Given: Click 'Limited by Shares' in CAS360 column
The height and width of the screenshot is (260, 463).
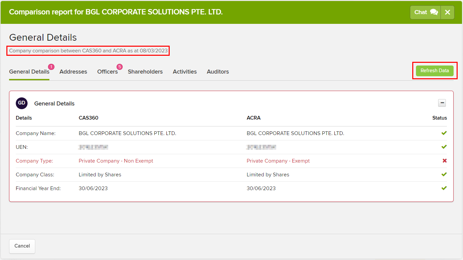Looking at the screenshot, I should 100,175.
